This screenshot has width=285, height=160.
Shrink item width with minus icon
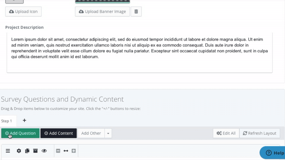click(x=58, y=151)
